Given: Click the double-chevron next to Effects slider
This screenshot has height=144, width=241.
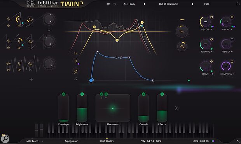Looking at the screenshot, I should [177, 108].
